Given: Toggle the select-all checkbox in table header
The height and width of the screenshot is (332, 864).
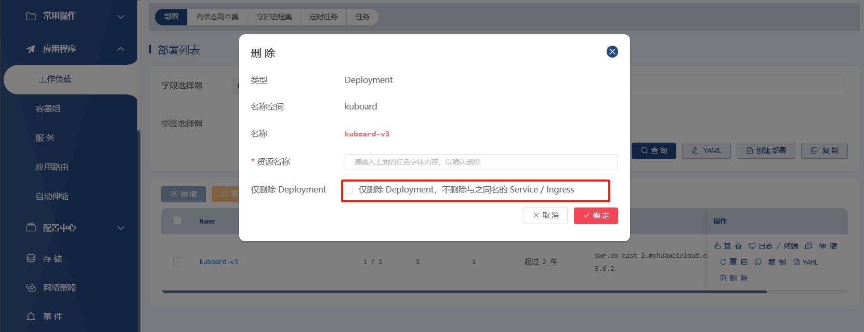Looking at the screenshot, I should point(177,220).
